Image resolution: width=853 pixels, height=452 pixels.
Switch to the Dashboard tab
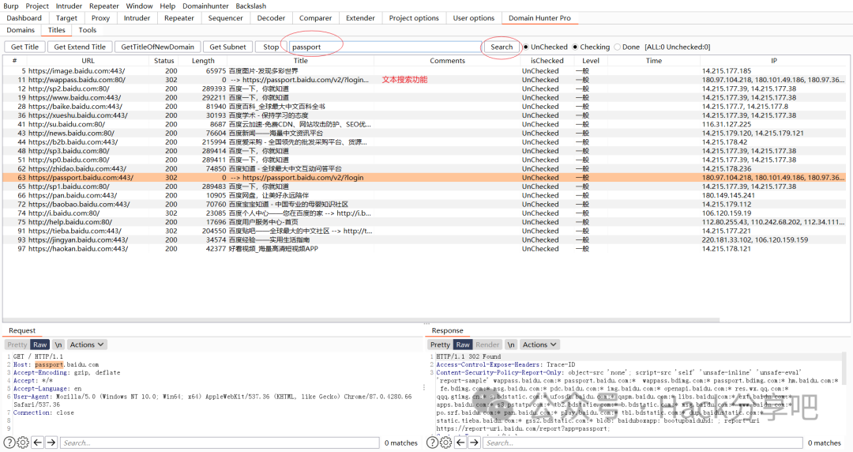point(24,18)
